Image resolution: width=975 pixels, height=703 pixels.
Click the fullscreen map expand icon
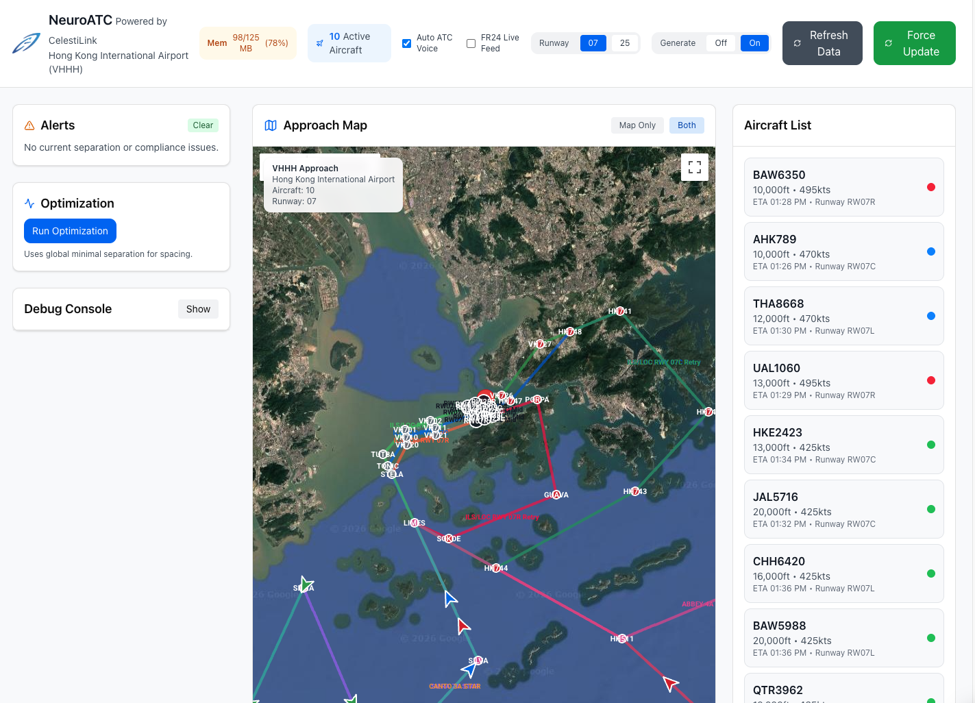(694, 167)
